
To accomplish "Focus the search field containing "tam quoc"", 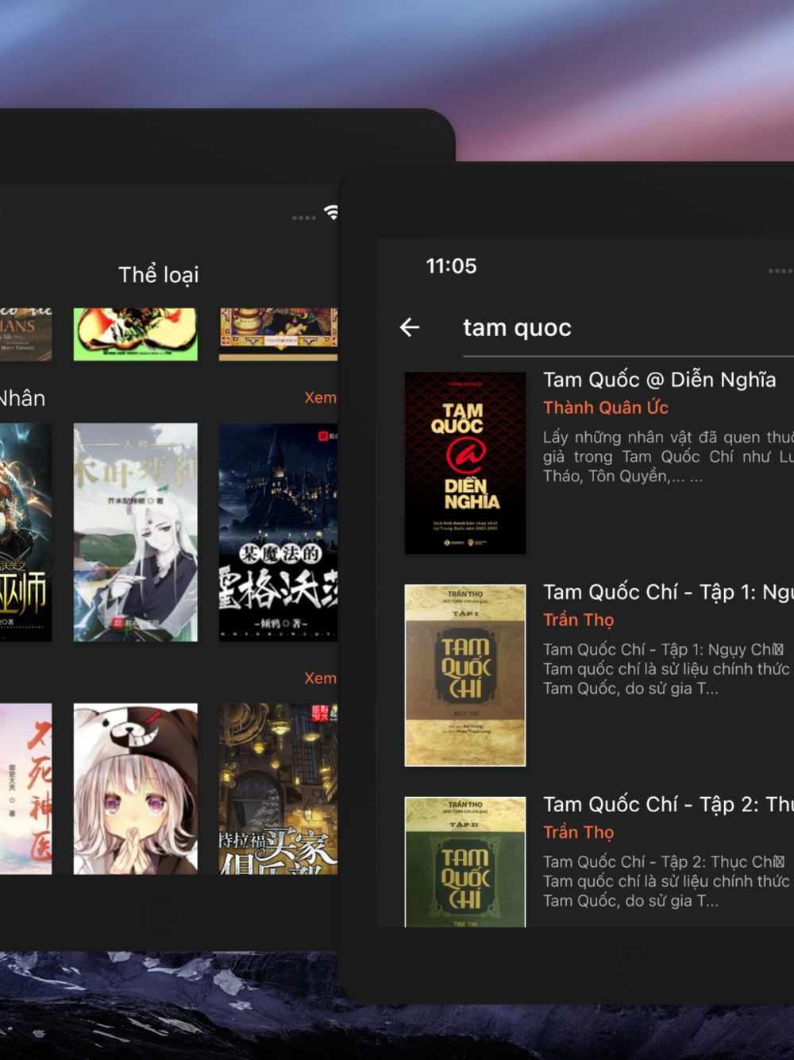I will click(x=619, y=328).
